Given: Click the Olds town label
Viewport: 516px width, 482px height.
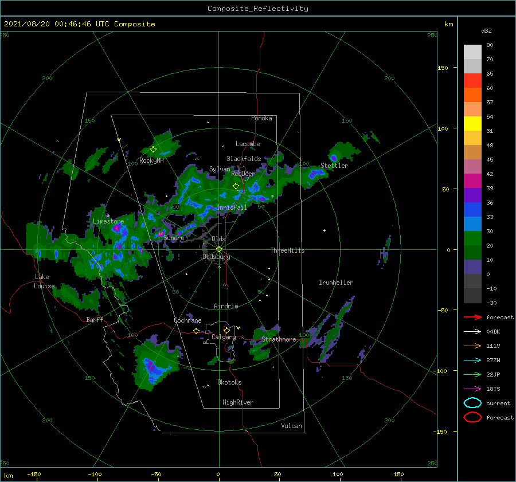Looking at the screenshot, I should point(218,238).
